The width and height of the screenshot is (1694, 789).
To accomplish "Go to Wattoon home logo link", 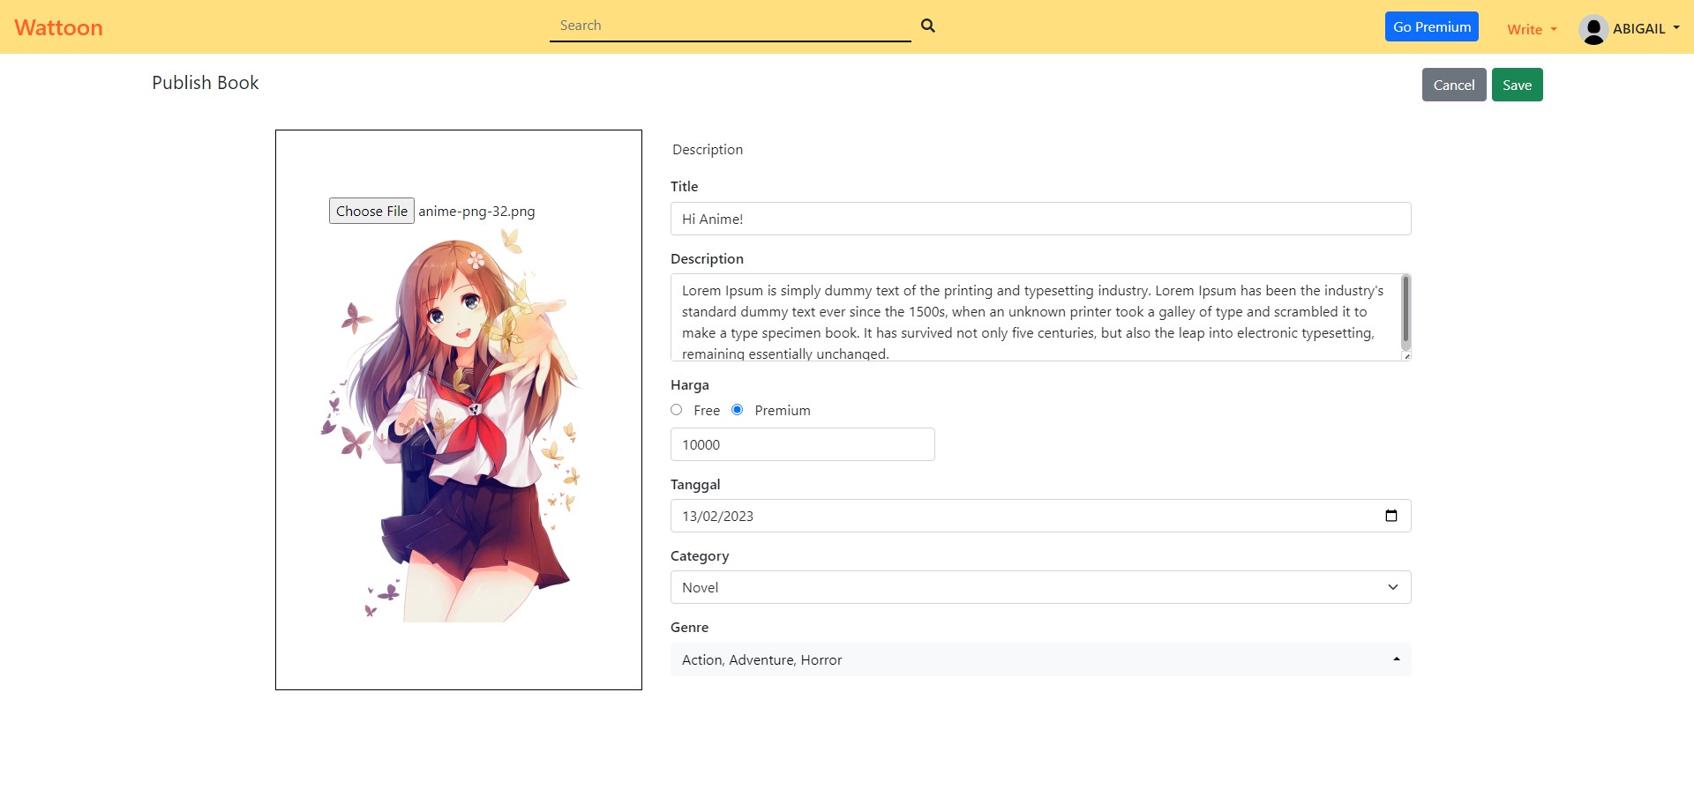I will coord(58,27).
